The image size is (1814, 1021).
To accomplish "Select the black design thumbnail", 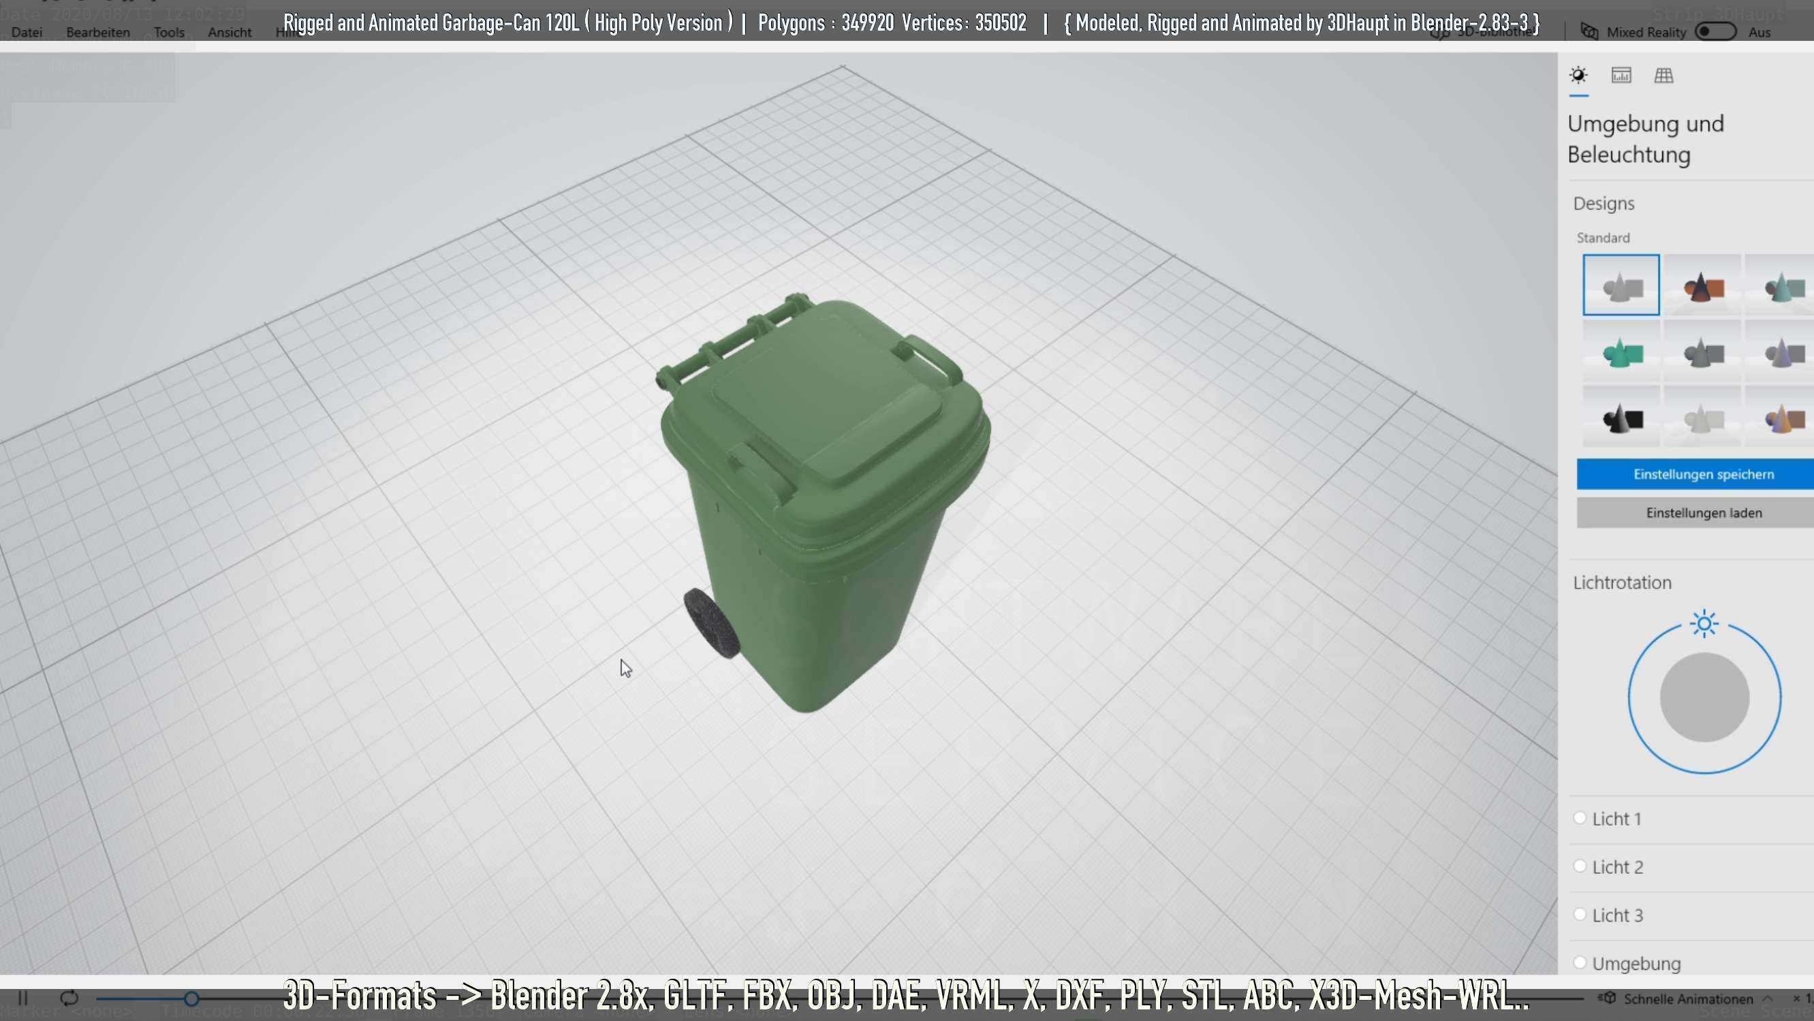I will click(1621, 416).
